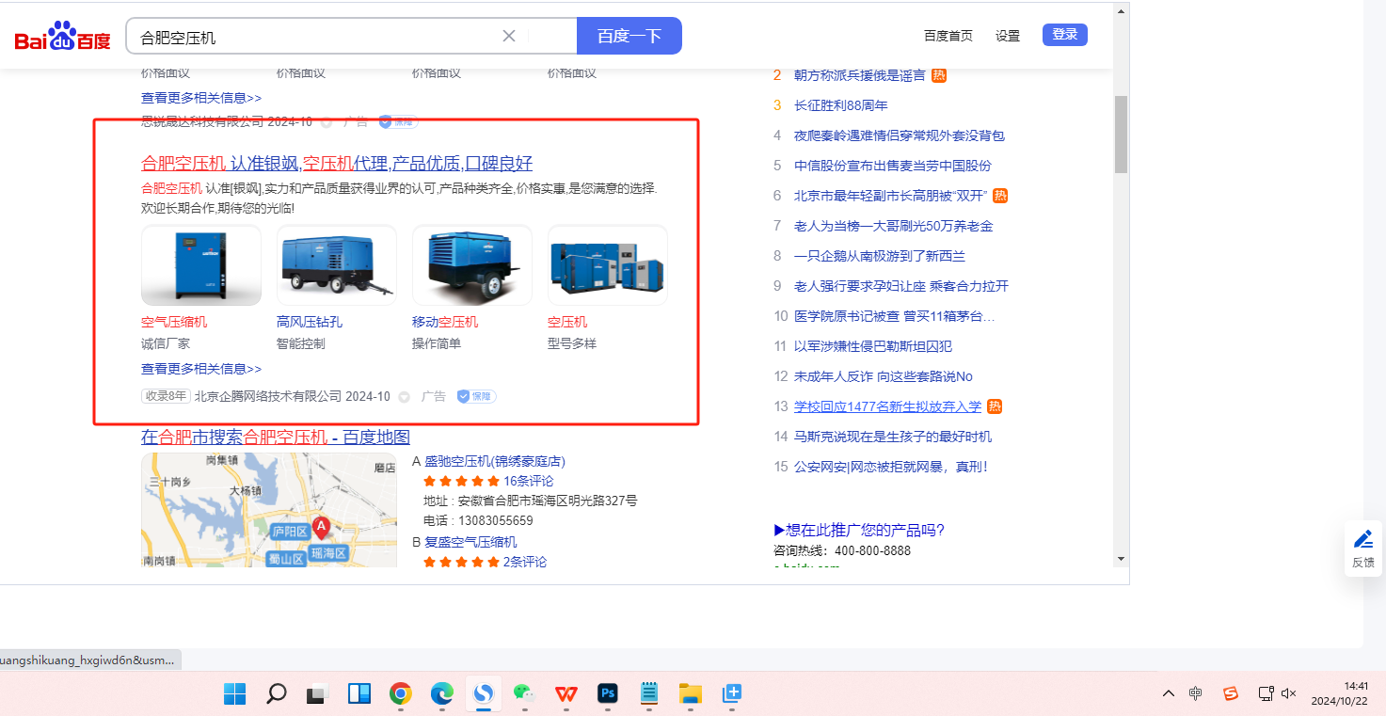1386x716 pixels.
Task: Click the 登录 login button
Action: click(1064, 35)
